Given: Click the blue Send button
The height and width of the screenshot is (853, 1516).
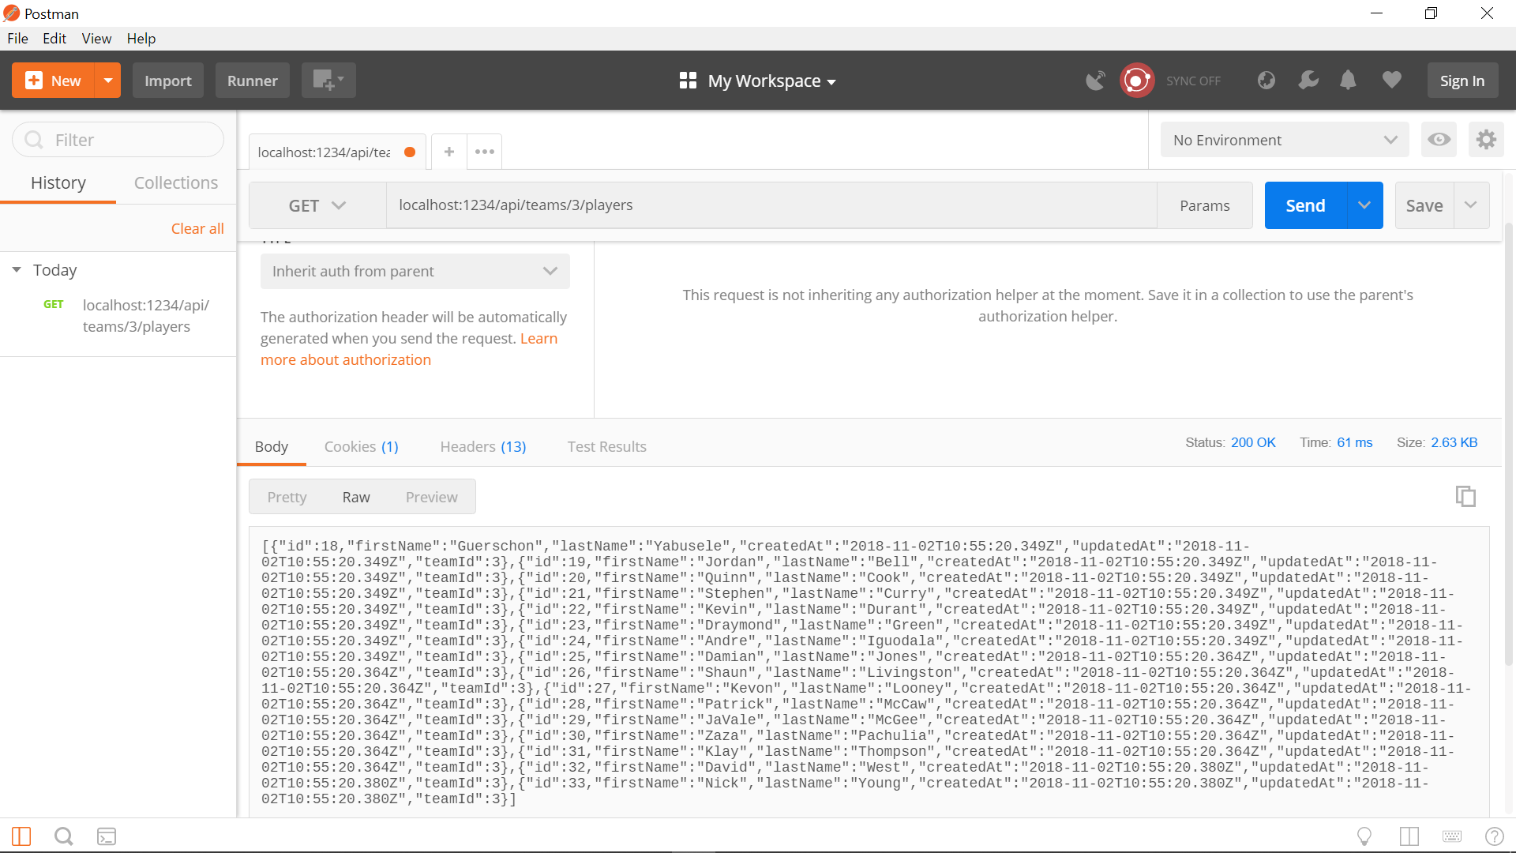Looking at the screenshot, I should coord(1304,205).
